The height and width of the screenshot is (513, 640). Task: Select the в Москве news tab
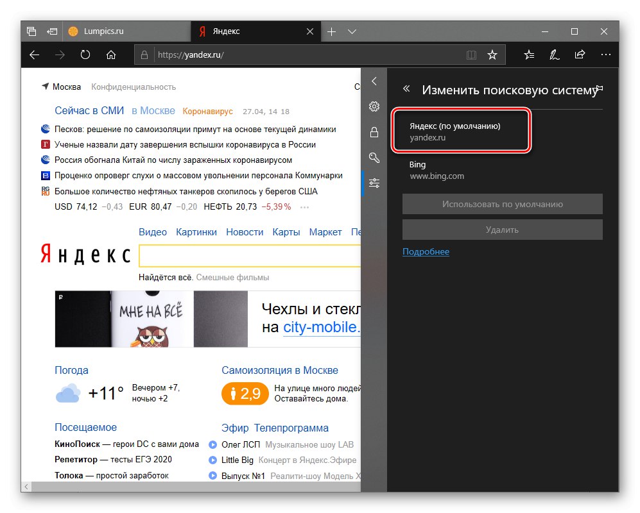[x=153, y=110]
